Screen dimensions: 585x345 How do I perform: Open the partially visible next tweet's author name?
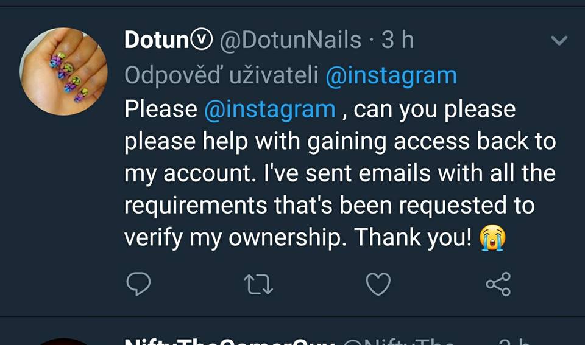pyautogui.click(x=229, y=341)
